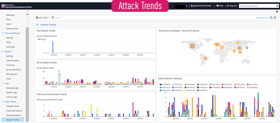Open Advanced under Service Domain

coord(10,47)
